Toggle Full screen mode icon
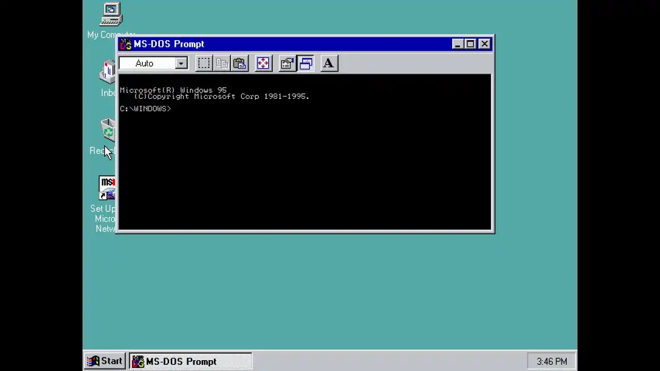The image size is (660, 371). (263, 63)
